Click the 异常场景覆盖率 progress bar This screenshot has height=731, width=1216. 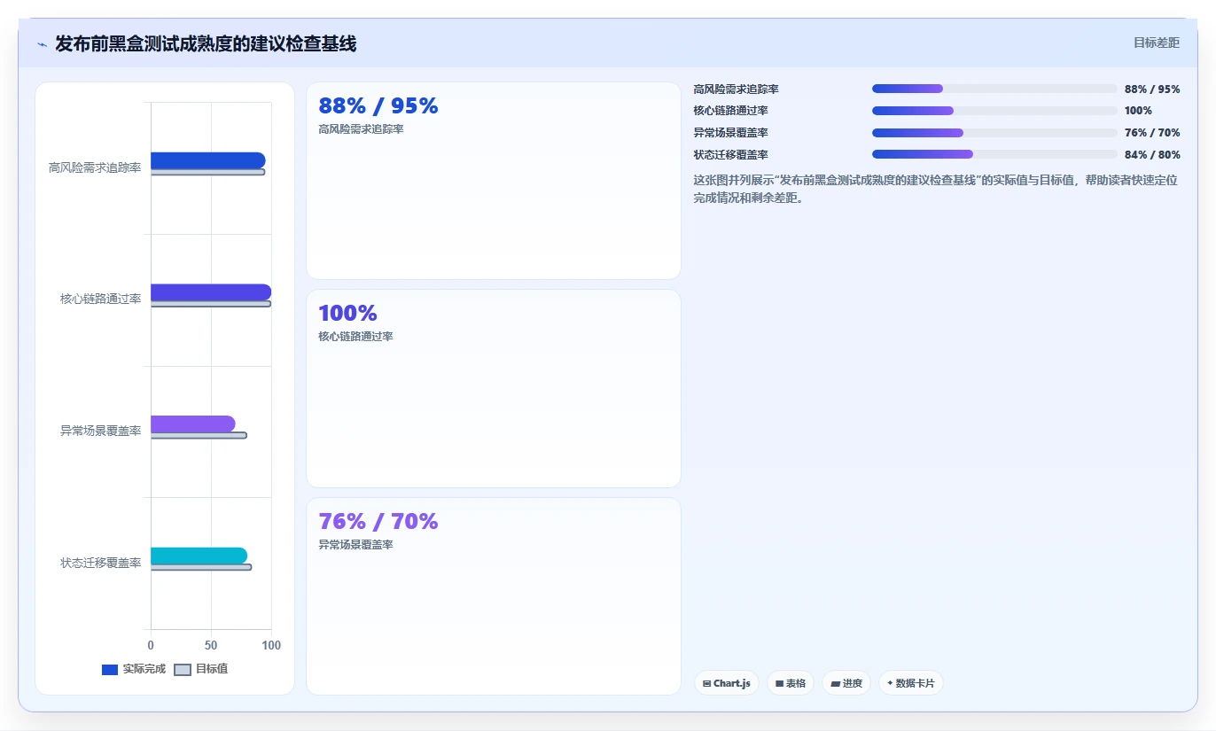coord(994,133)
